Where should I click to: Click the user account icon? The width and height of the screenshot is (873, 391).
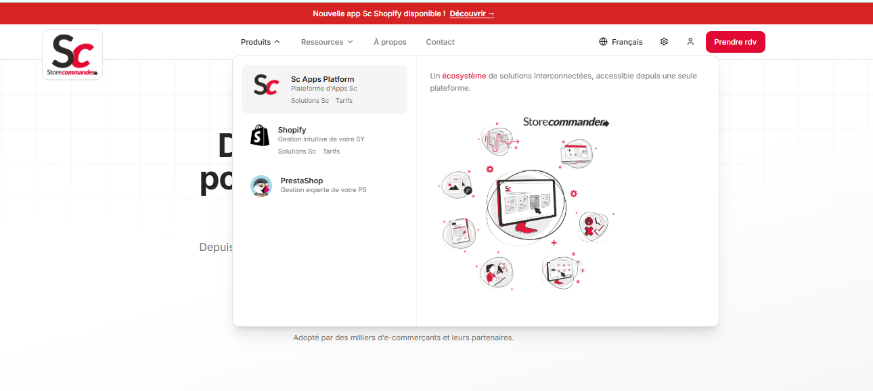pos(690,42)
